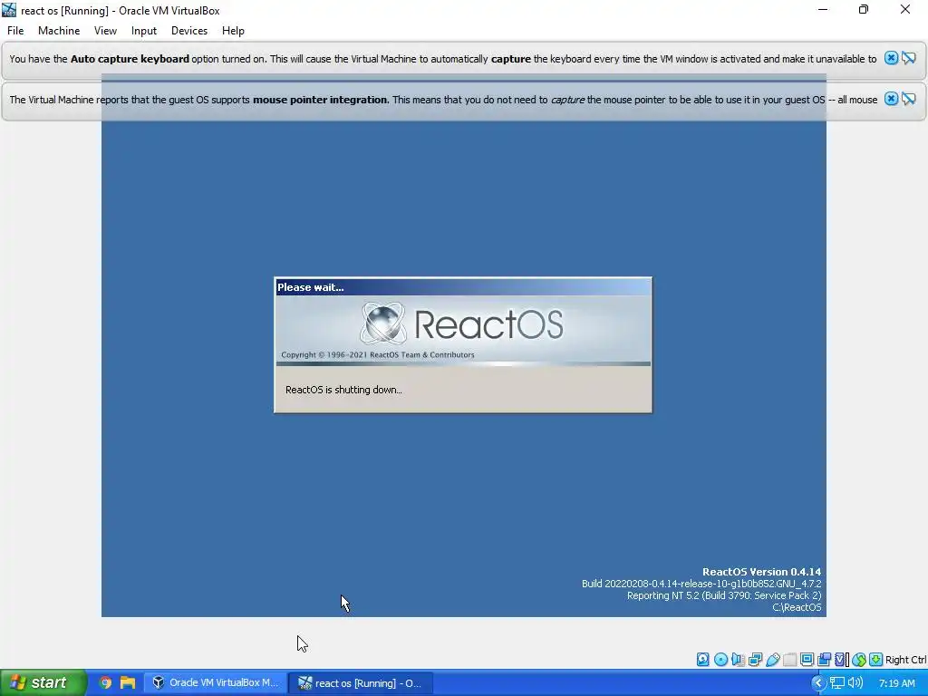Suppress future mouse pointer integration messages
The height and width of the screenshot is (696, 928).
pyautogui.click(x=909, y=99)
